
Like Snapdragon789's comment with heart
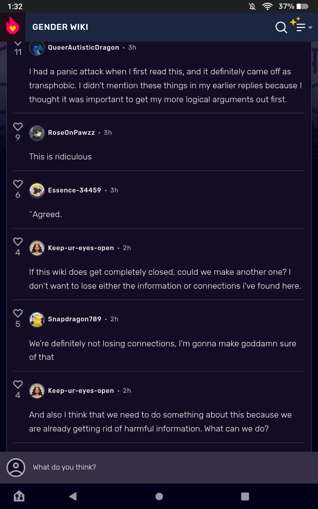pos(18,313)
